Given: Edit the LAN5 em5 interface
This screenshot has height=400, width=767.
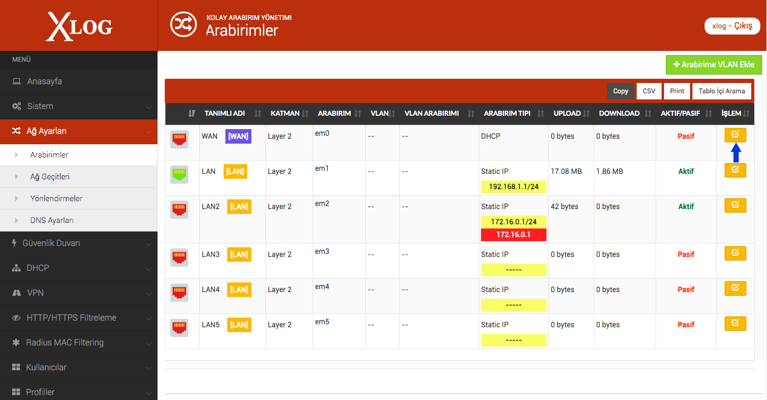Looking at the screenshot, I should coord(735,324).
